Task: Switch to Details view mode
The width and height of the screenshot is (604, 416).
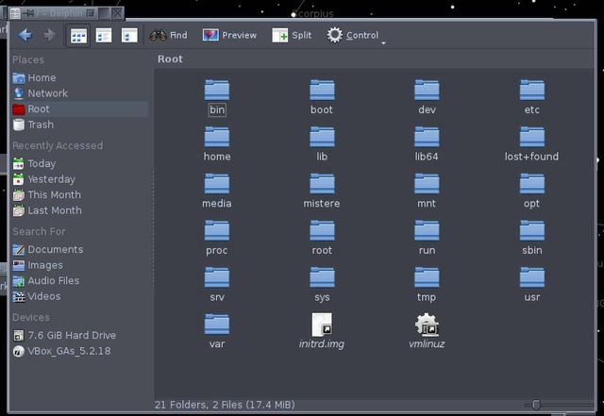Action: (129, 36)
